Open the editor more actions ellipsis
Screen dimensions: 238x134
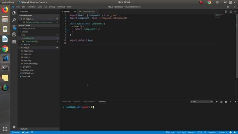[x=235, y=12]
